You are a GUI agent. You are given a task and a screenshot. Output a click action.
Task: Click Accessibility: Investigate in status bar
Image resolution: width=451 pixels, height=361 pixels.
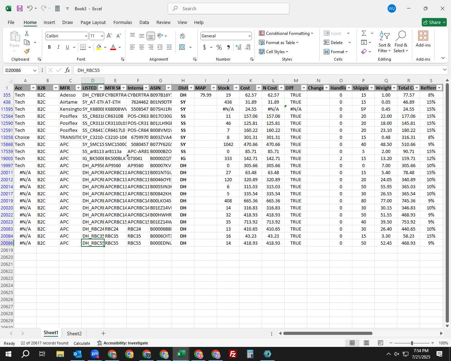pos(123,343)
